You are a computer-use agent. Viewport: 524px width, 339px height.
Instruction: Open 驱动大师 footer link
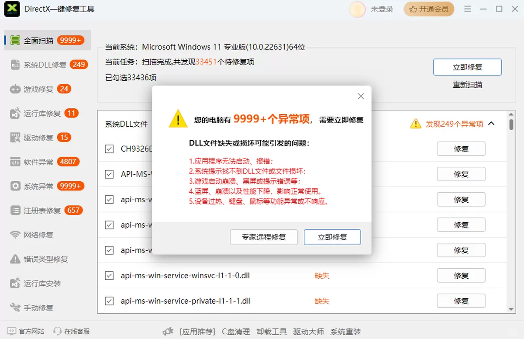click(x=309, y=332)
